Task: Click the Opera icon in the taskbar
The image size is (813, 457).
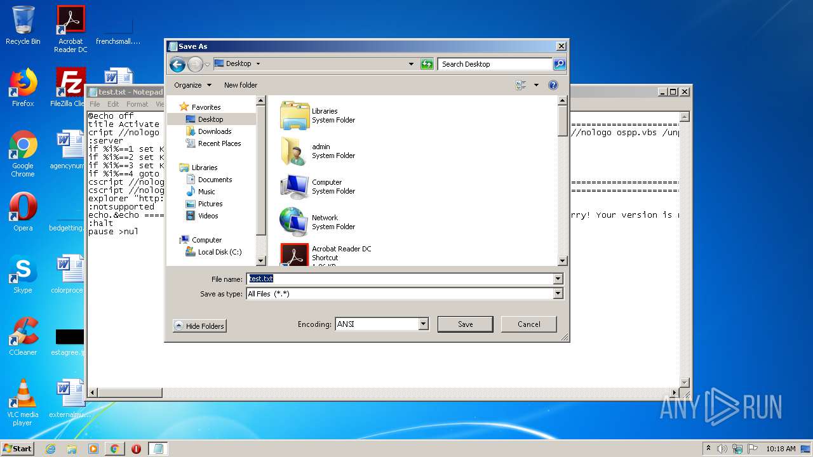Action: tap(136, 449)
